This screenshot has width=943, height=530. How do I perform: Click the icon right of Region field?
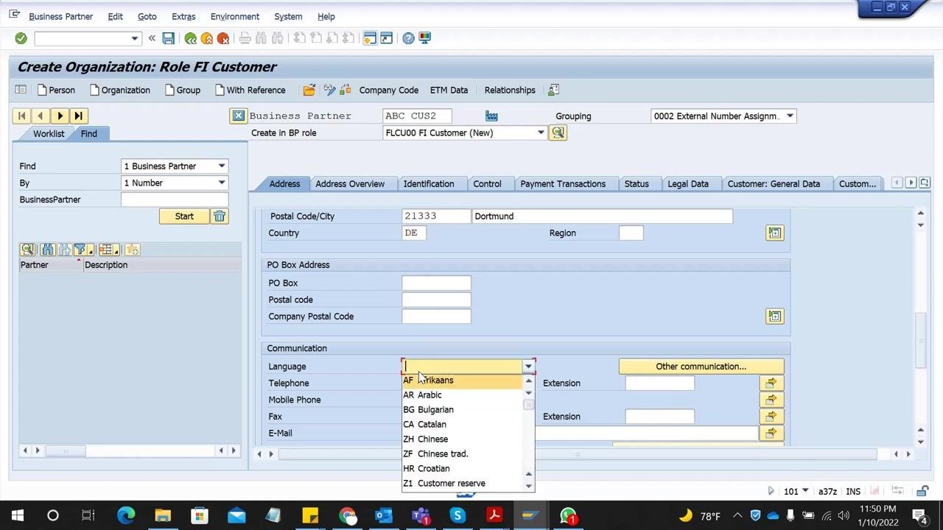pyautogui.click(x=774, y=233)
